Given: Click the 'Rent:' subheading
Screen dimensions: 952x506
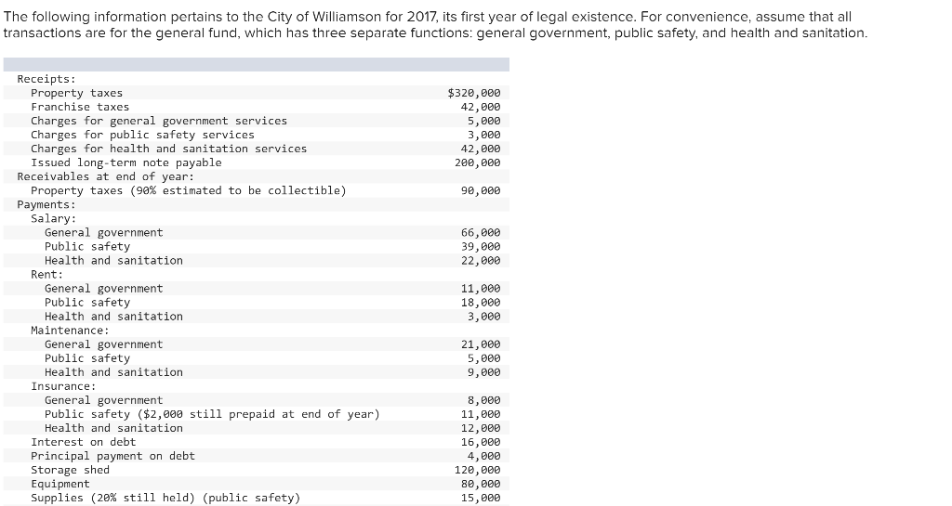Looking at the screenshot, I should (47, 274).
